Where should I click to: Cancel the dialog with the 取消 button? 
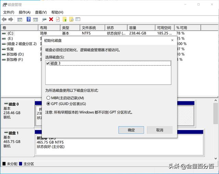coord(159,130)
